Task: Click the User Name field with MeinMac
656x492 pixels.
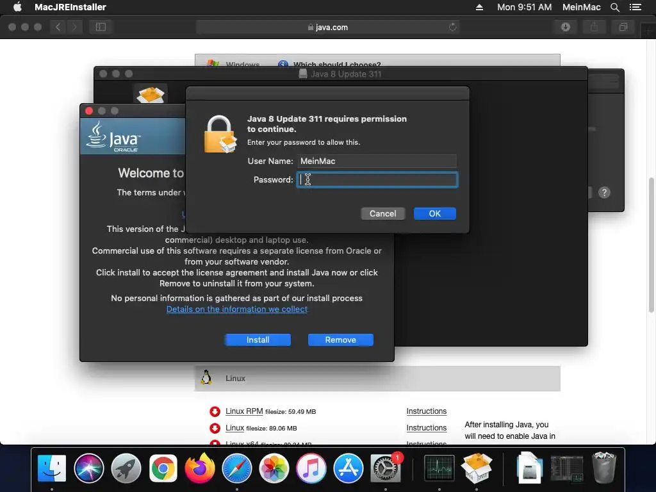Action: [377, 161]
